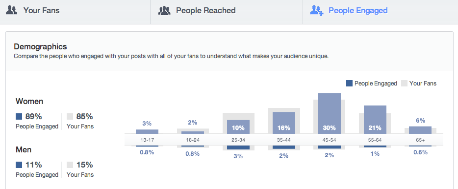Select the women 45-54 bar showing 30%

pos(330,113)
